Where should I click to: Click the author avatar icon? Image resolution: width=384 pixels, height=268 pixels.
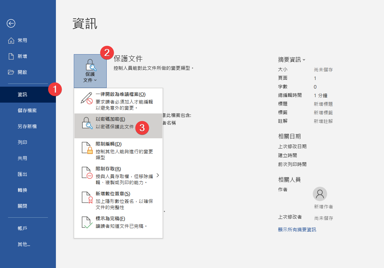320,194
